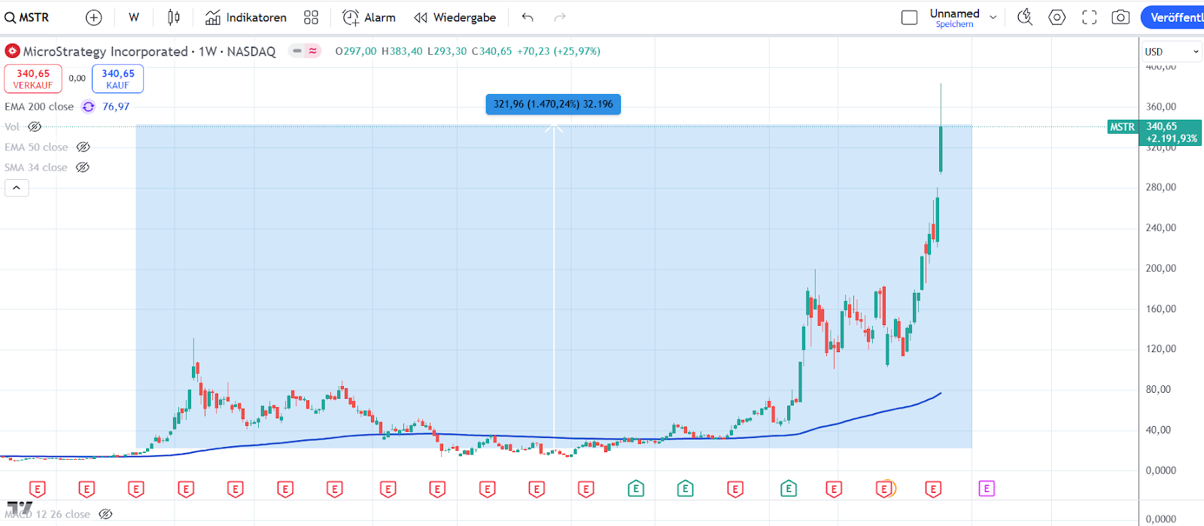
Task: Select the EMA 200 close indicator label
Action: (39, 107)
